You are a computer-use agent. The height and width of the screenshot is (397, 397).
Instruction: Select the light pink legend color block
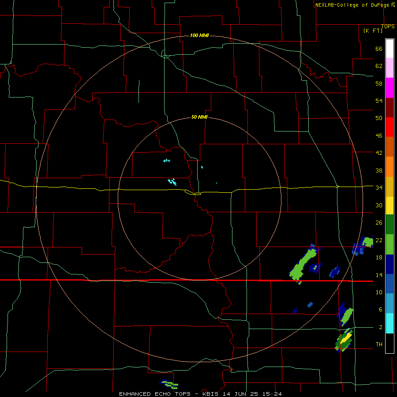pyautogui.click(x=390, y=68)
